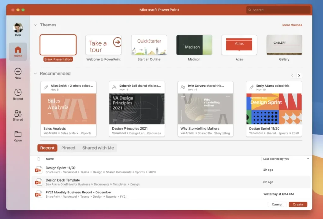This screenshot has height=219, width=323.
Task: Select the Blank Presentation theme
Action: pyautogui.click(x=58, y=45)
